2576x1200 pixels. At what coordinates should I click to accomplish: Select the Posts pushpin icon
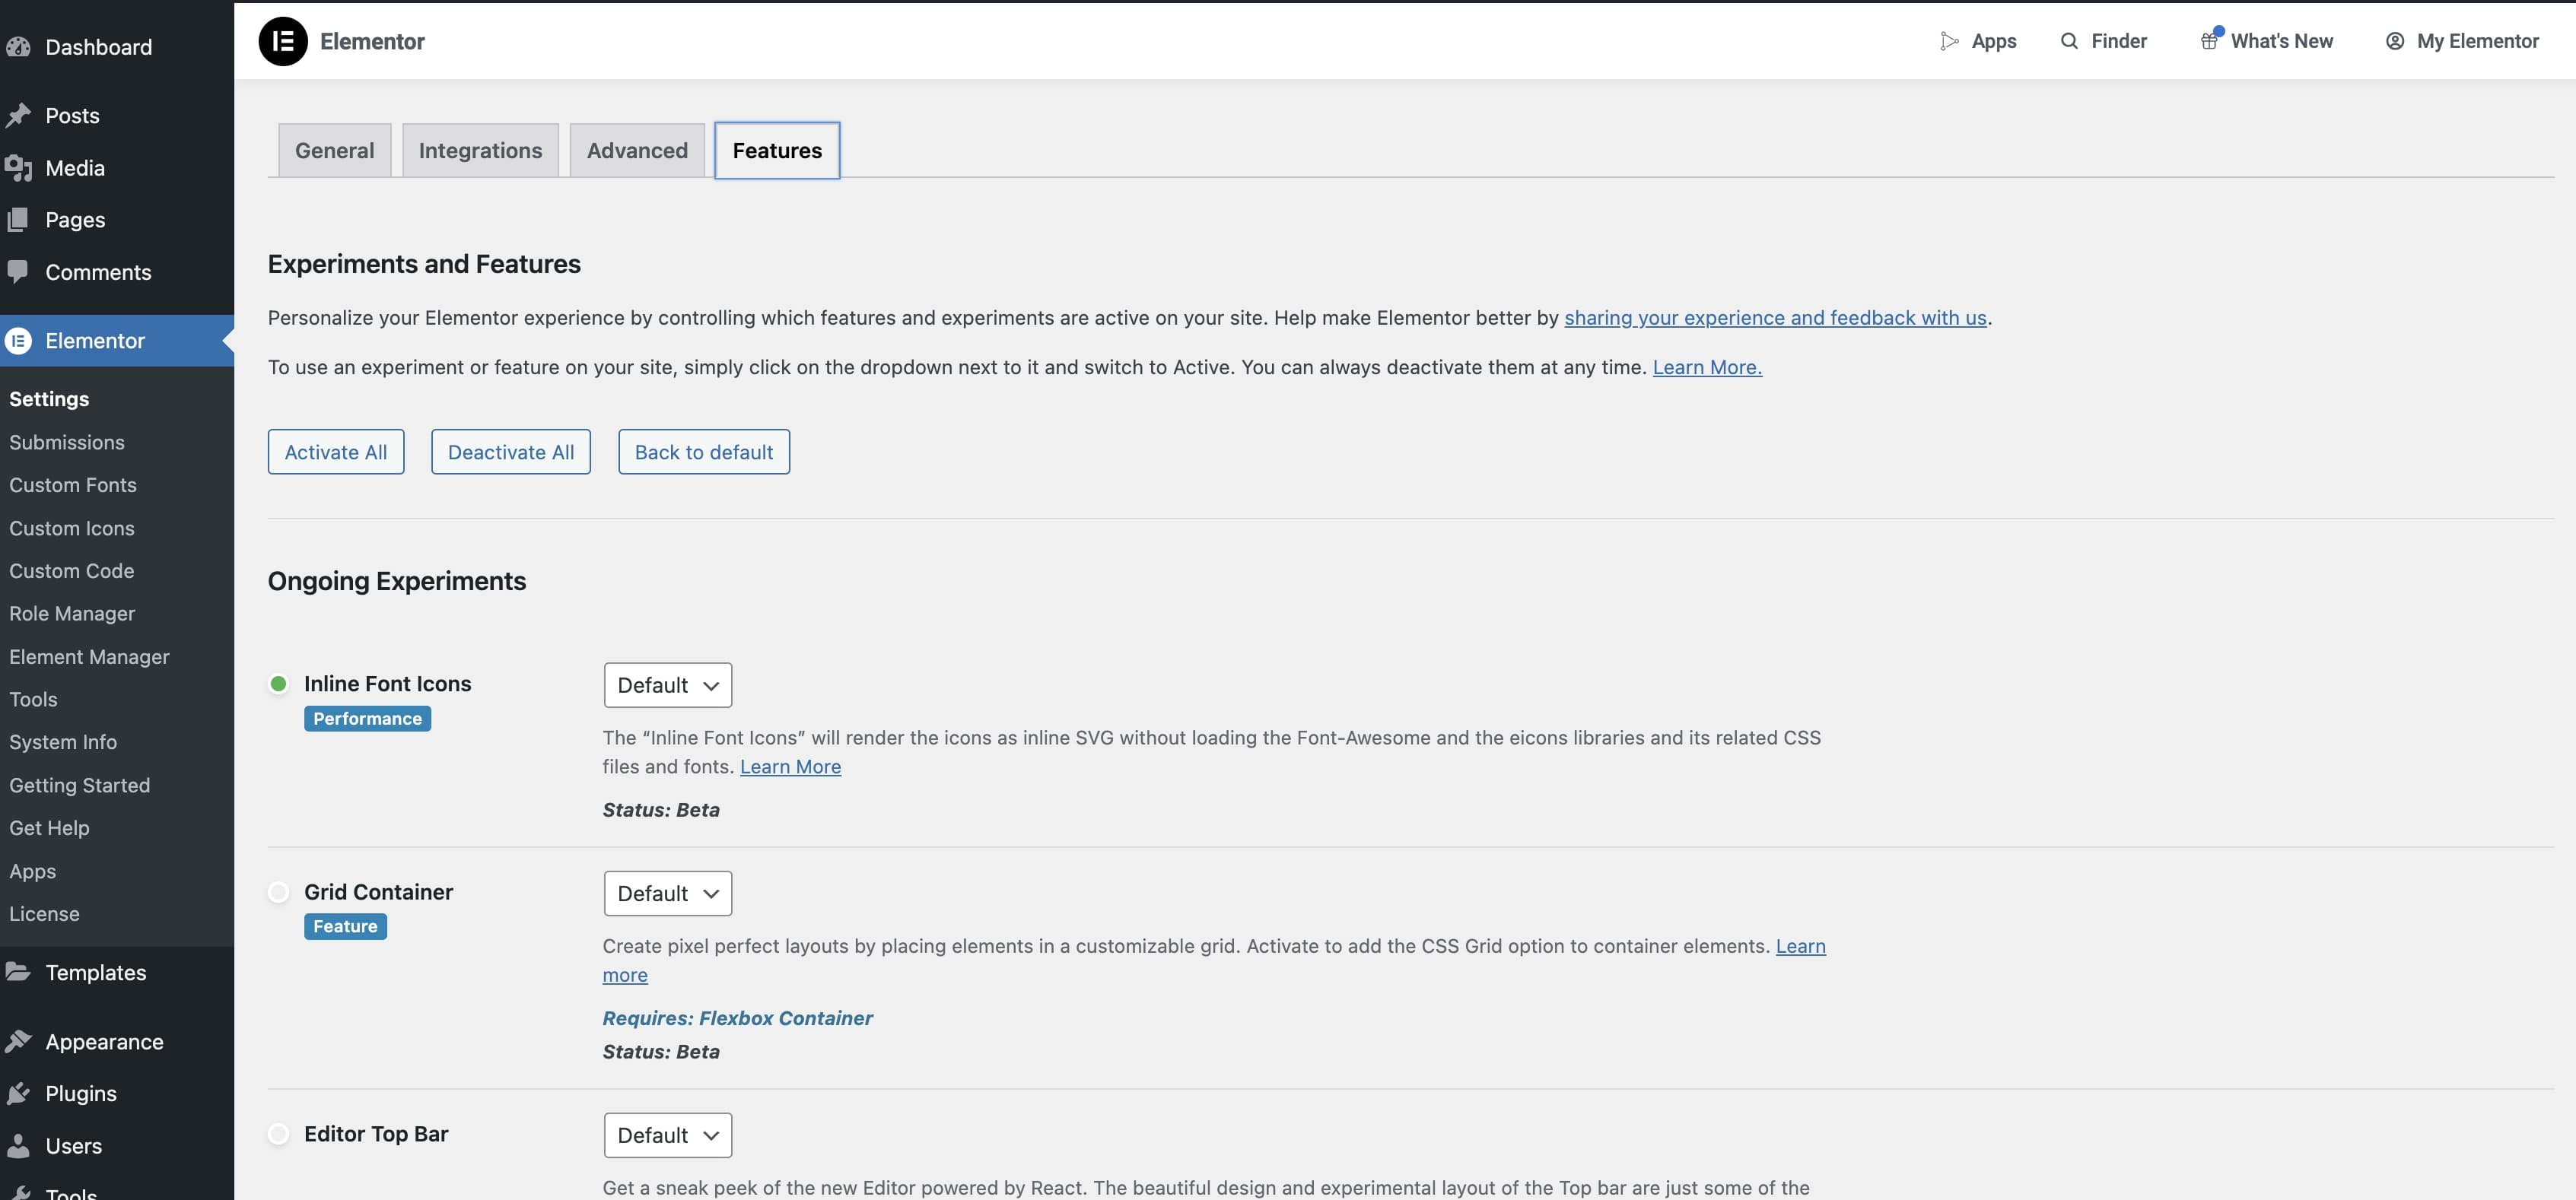tap(19, 115)
